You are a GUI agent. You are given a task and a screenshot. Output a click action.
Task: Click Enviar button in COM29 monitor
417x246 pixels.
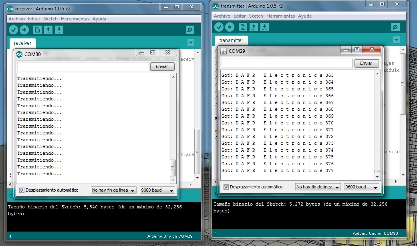coord(366,63)
